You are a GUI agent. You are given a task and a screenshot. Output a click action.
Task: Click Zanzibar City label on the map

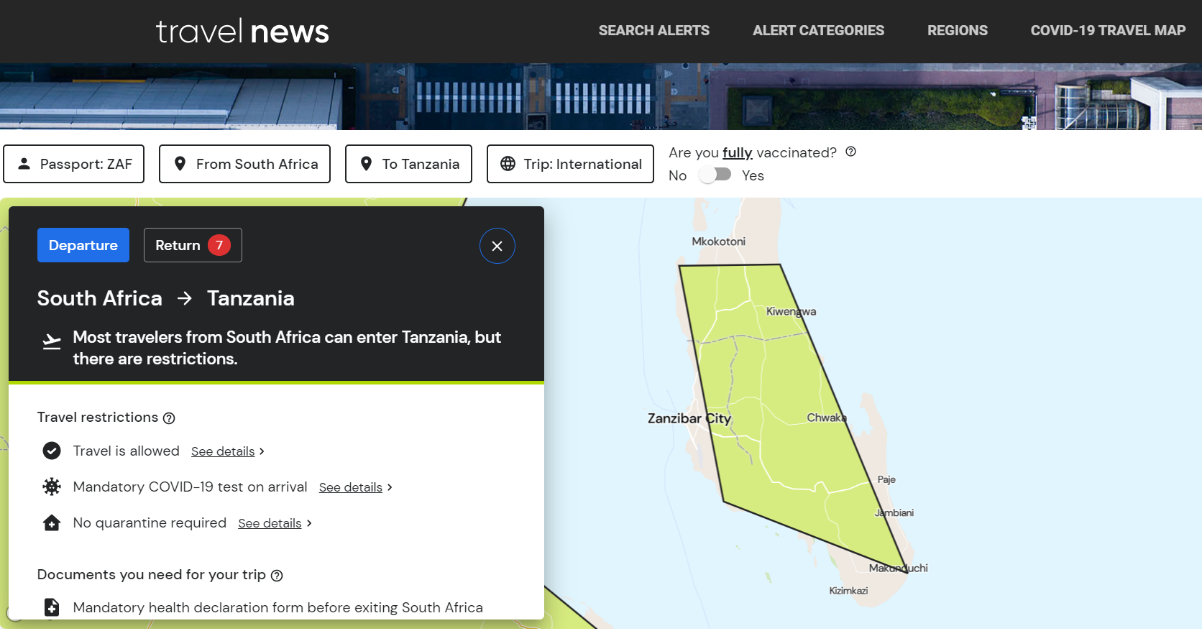coord(688,418)
